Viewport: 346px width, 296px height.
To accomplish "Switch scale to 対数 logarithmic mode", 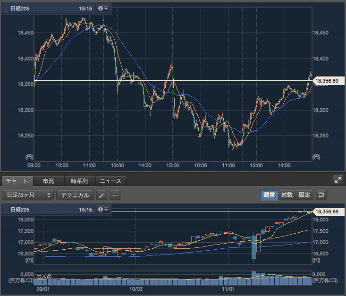I will tap(287, 195).
